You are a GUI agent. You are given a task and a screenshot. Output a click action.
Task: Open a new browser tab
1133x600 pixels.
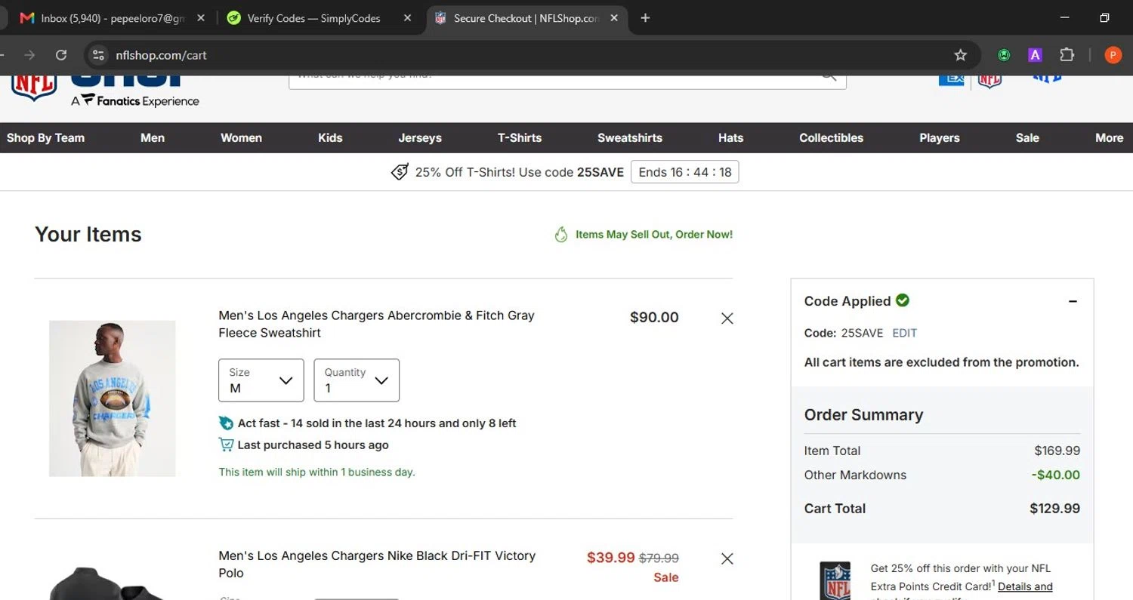click(645, 18)
